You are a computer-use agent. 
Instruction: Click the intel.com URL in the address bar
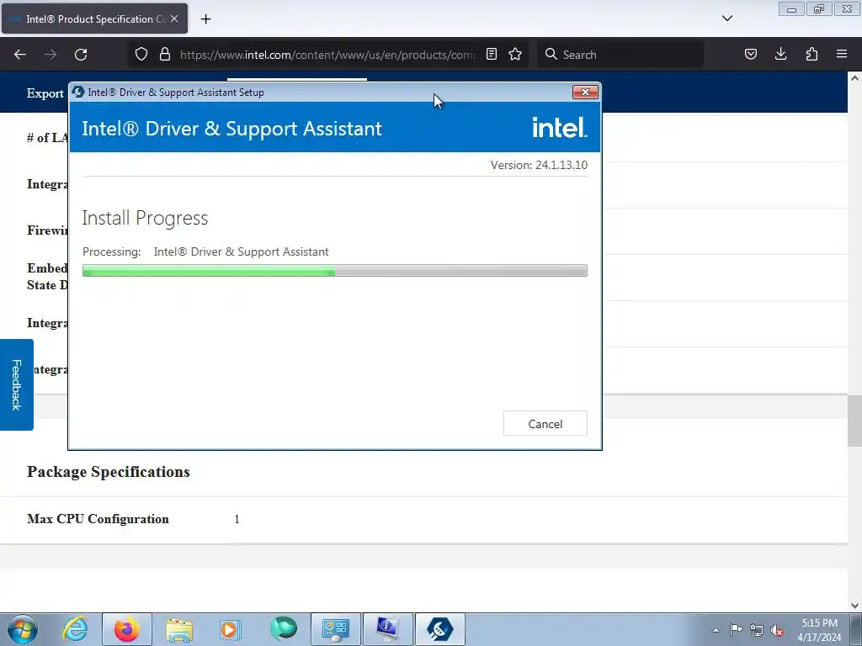328,55
